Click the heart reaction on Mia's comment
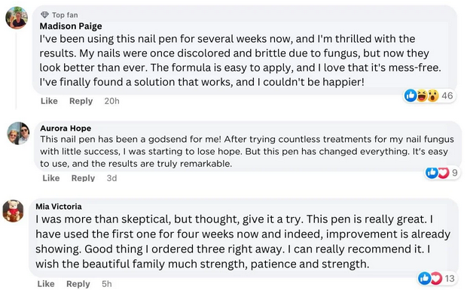467x290 pixels. pos(436,278)
